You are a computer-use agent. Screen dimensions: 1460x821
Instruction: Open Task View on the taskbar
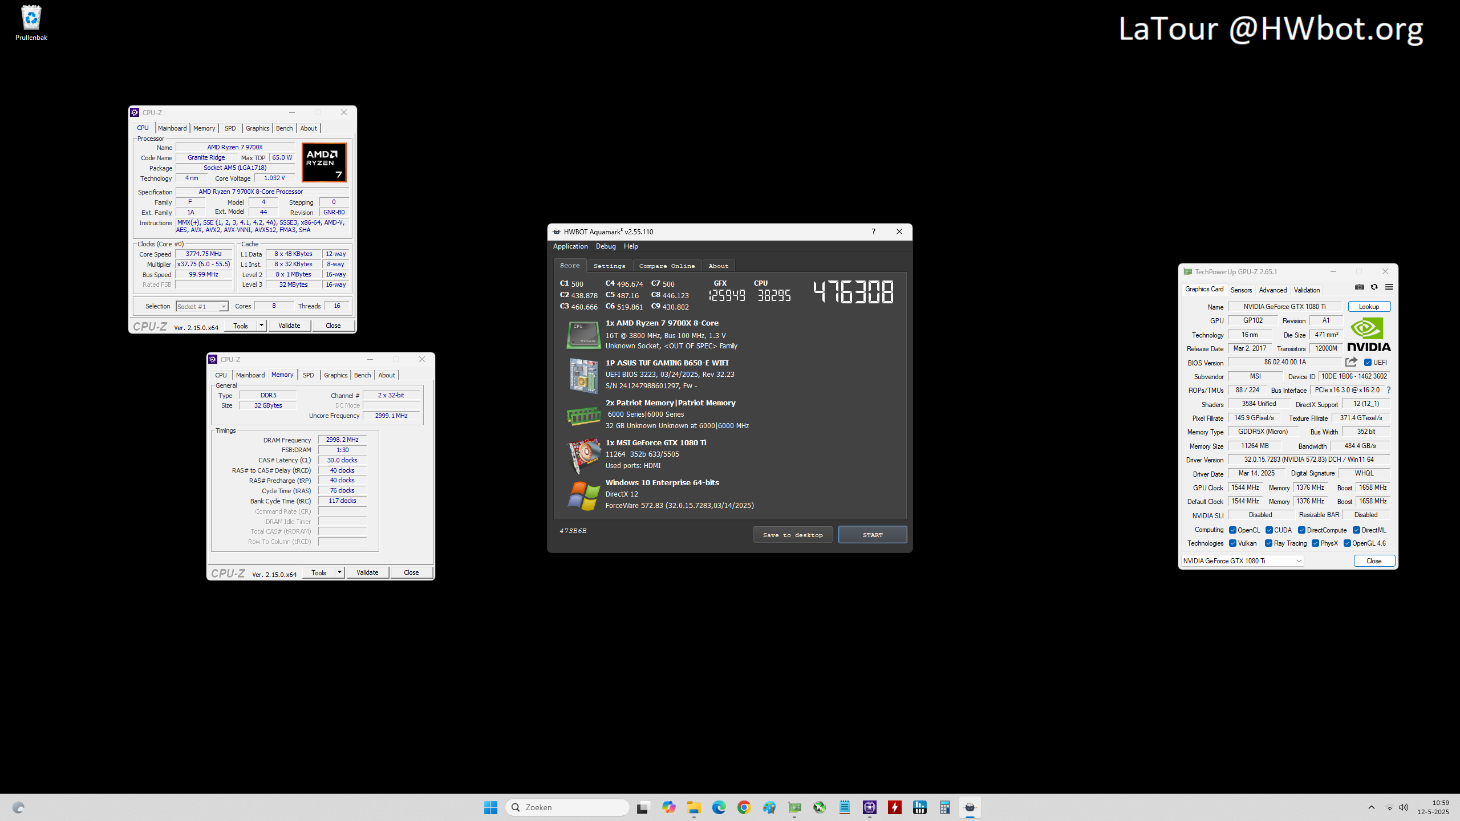643,807
